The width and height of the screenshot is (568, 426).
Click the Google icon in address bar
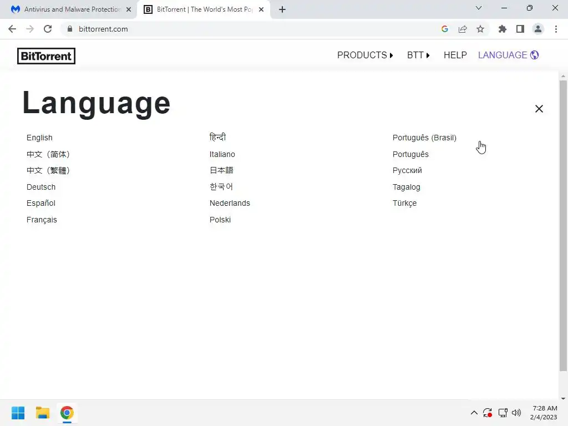tap(444, 29)
